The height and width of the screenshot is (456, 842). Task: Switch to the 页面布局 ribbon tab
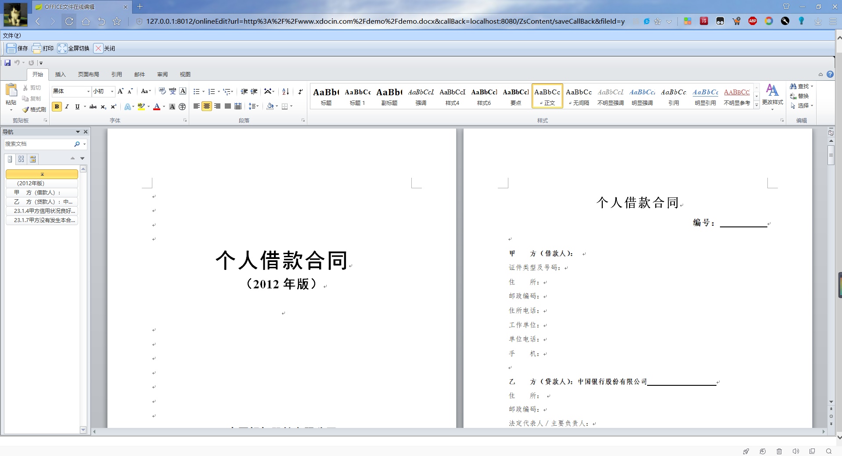coord(88,74)
